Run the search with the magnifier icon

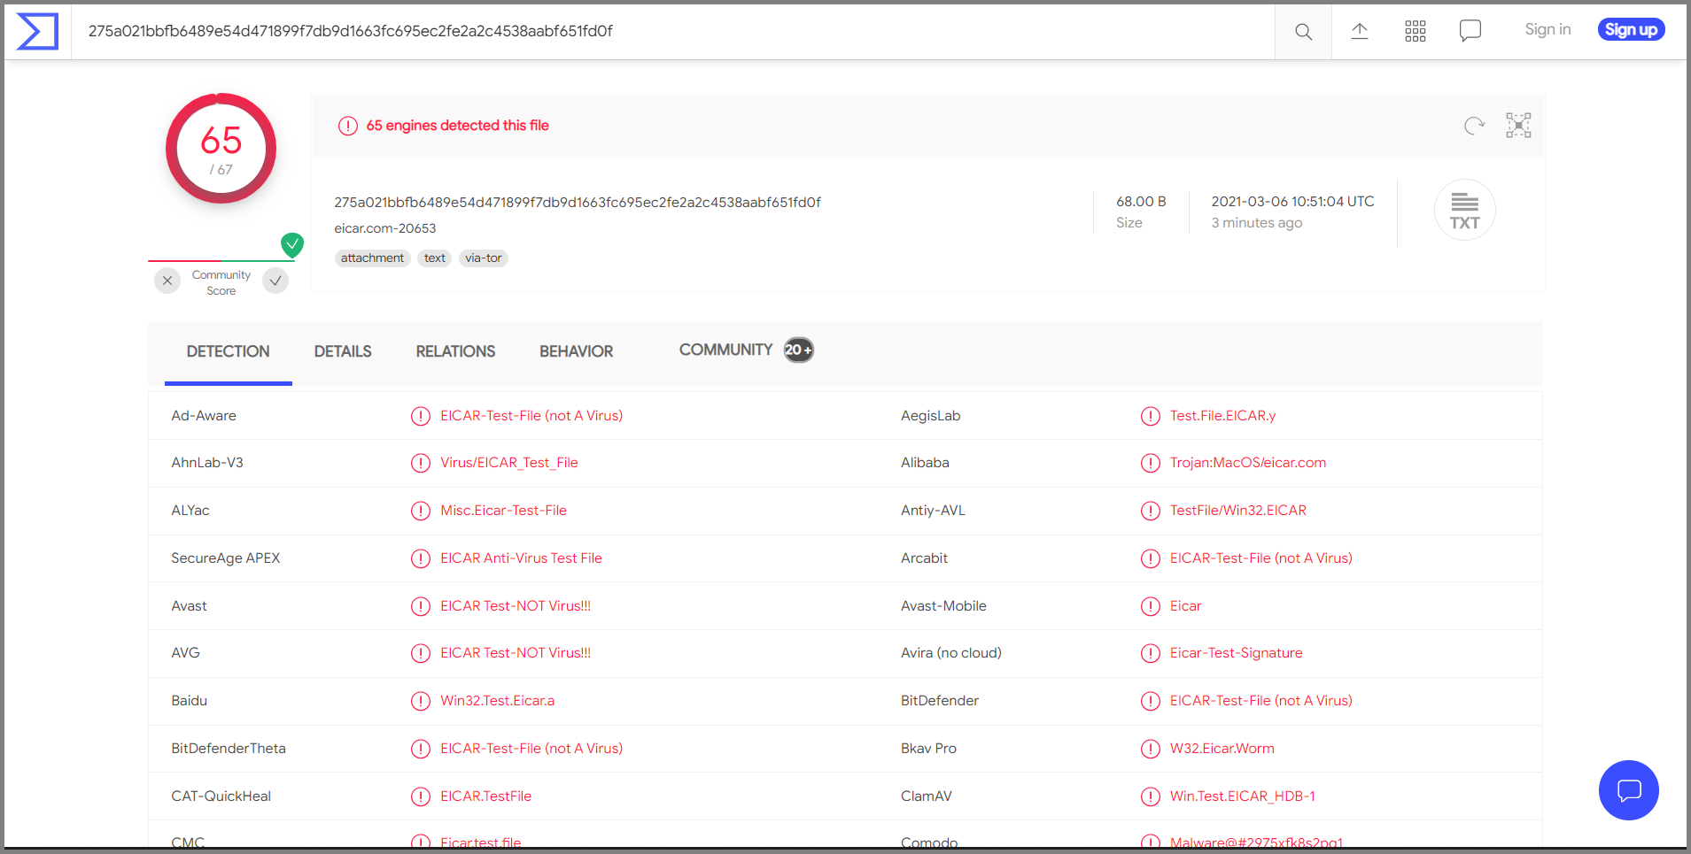pos(1303,32)
